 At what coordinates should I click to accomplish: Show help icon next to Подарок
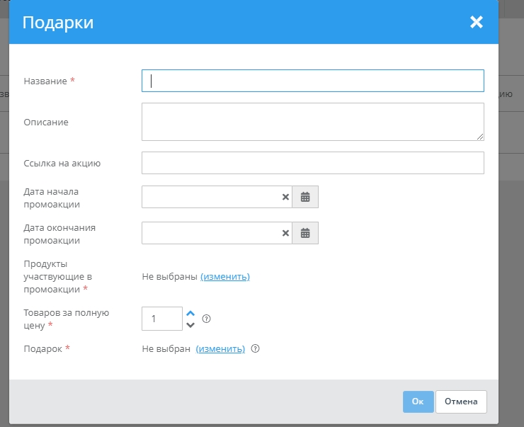click(x=256, y=348)
